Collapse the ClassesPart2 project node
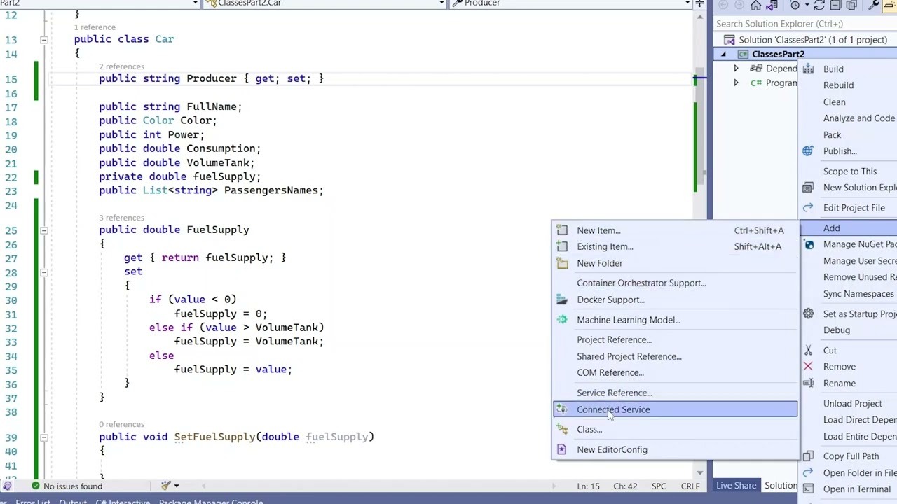The height and width of the screenshot is (504, 897). click(723, 55)
